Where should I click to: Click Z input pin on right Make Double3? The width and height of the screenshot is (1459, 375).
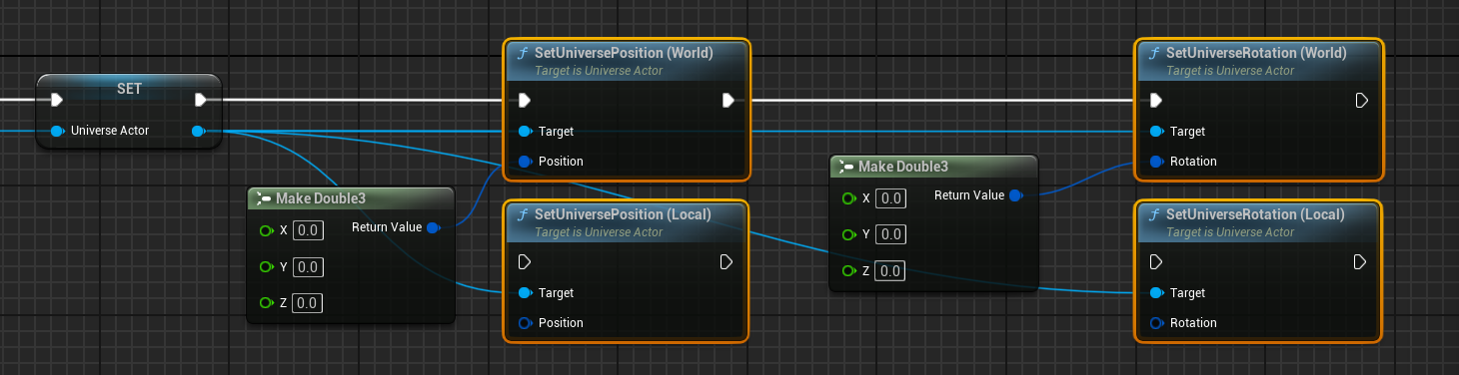point(849,271)
